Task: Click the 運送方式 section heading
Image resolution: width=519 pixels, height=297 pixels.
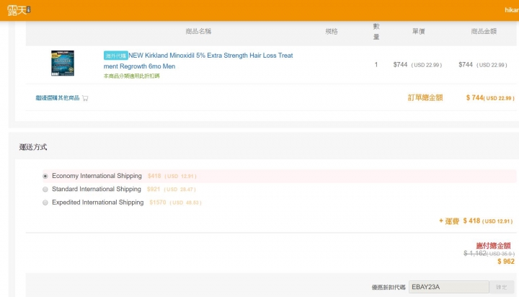Action: point(33,147)
